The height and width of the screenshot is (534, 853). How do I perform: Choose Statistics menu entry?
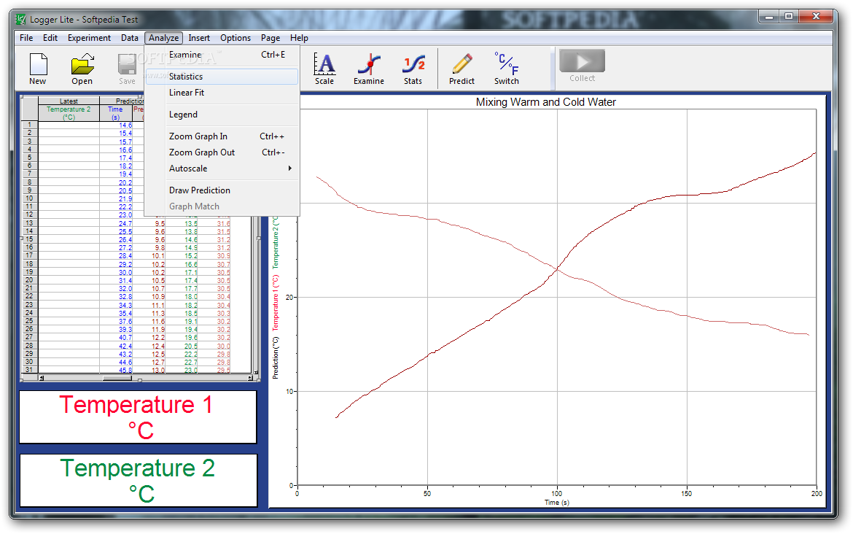(222, 76)
